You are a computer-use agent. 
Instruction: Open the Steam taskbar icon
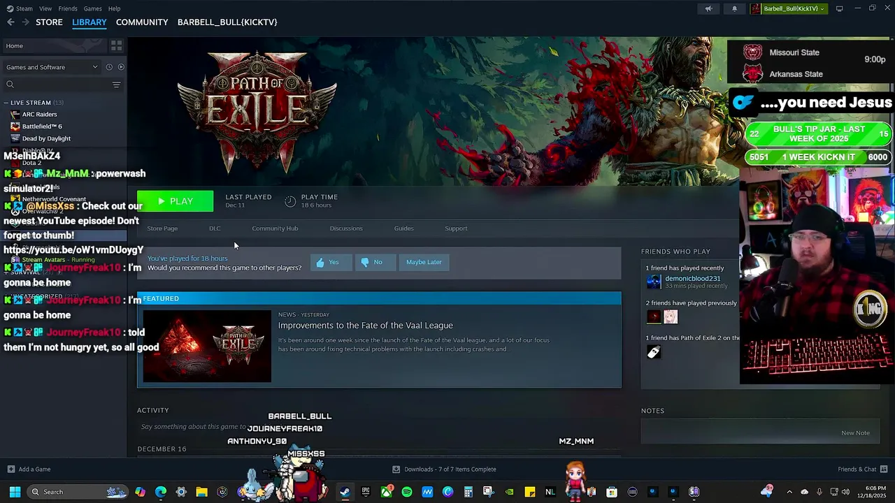point(345,492)
